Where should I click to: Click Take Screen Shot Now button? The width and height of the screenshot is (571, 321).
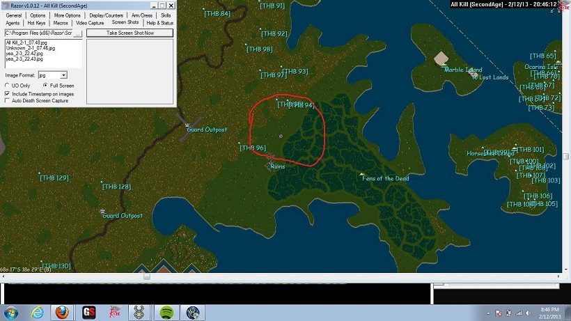click(x=130, y=33)
